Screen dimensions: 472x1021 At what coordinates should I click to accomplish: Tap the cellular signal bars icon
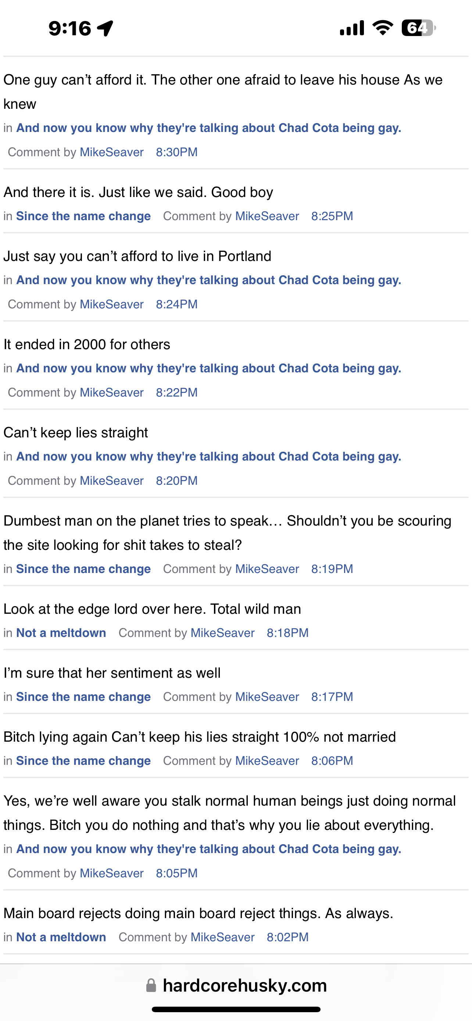coord(352,28)
